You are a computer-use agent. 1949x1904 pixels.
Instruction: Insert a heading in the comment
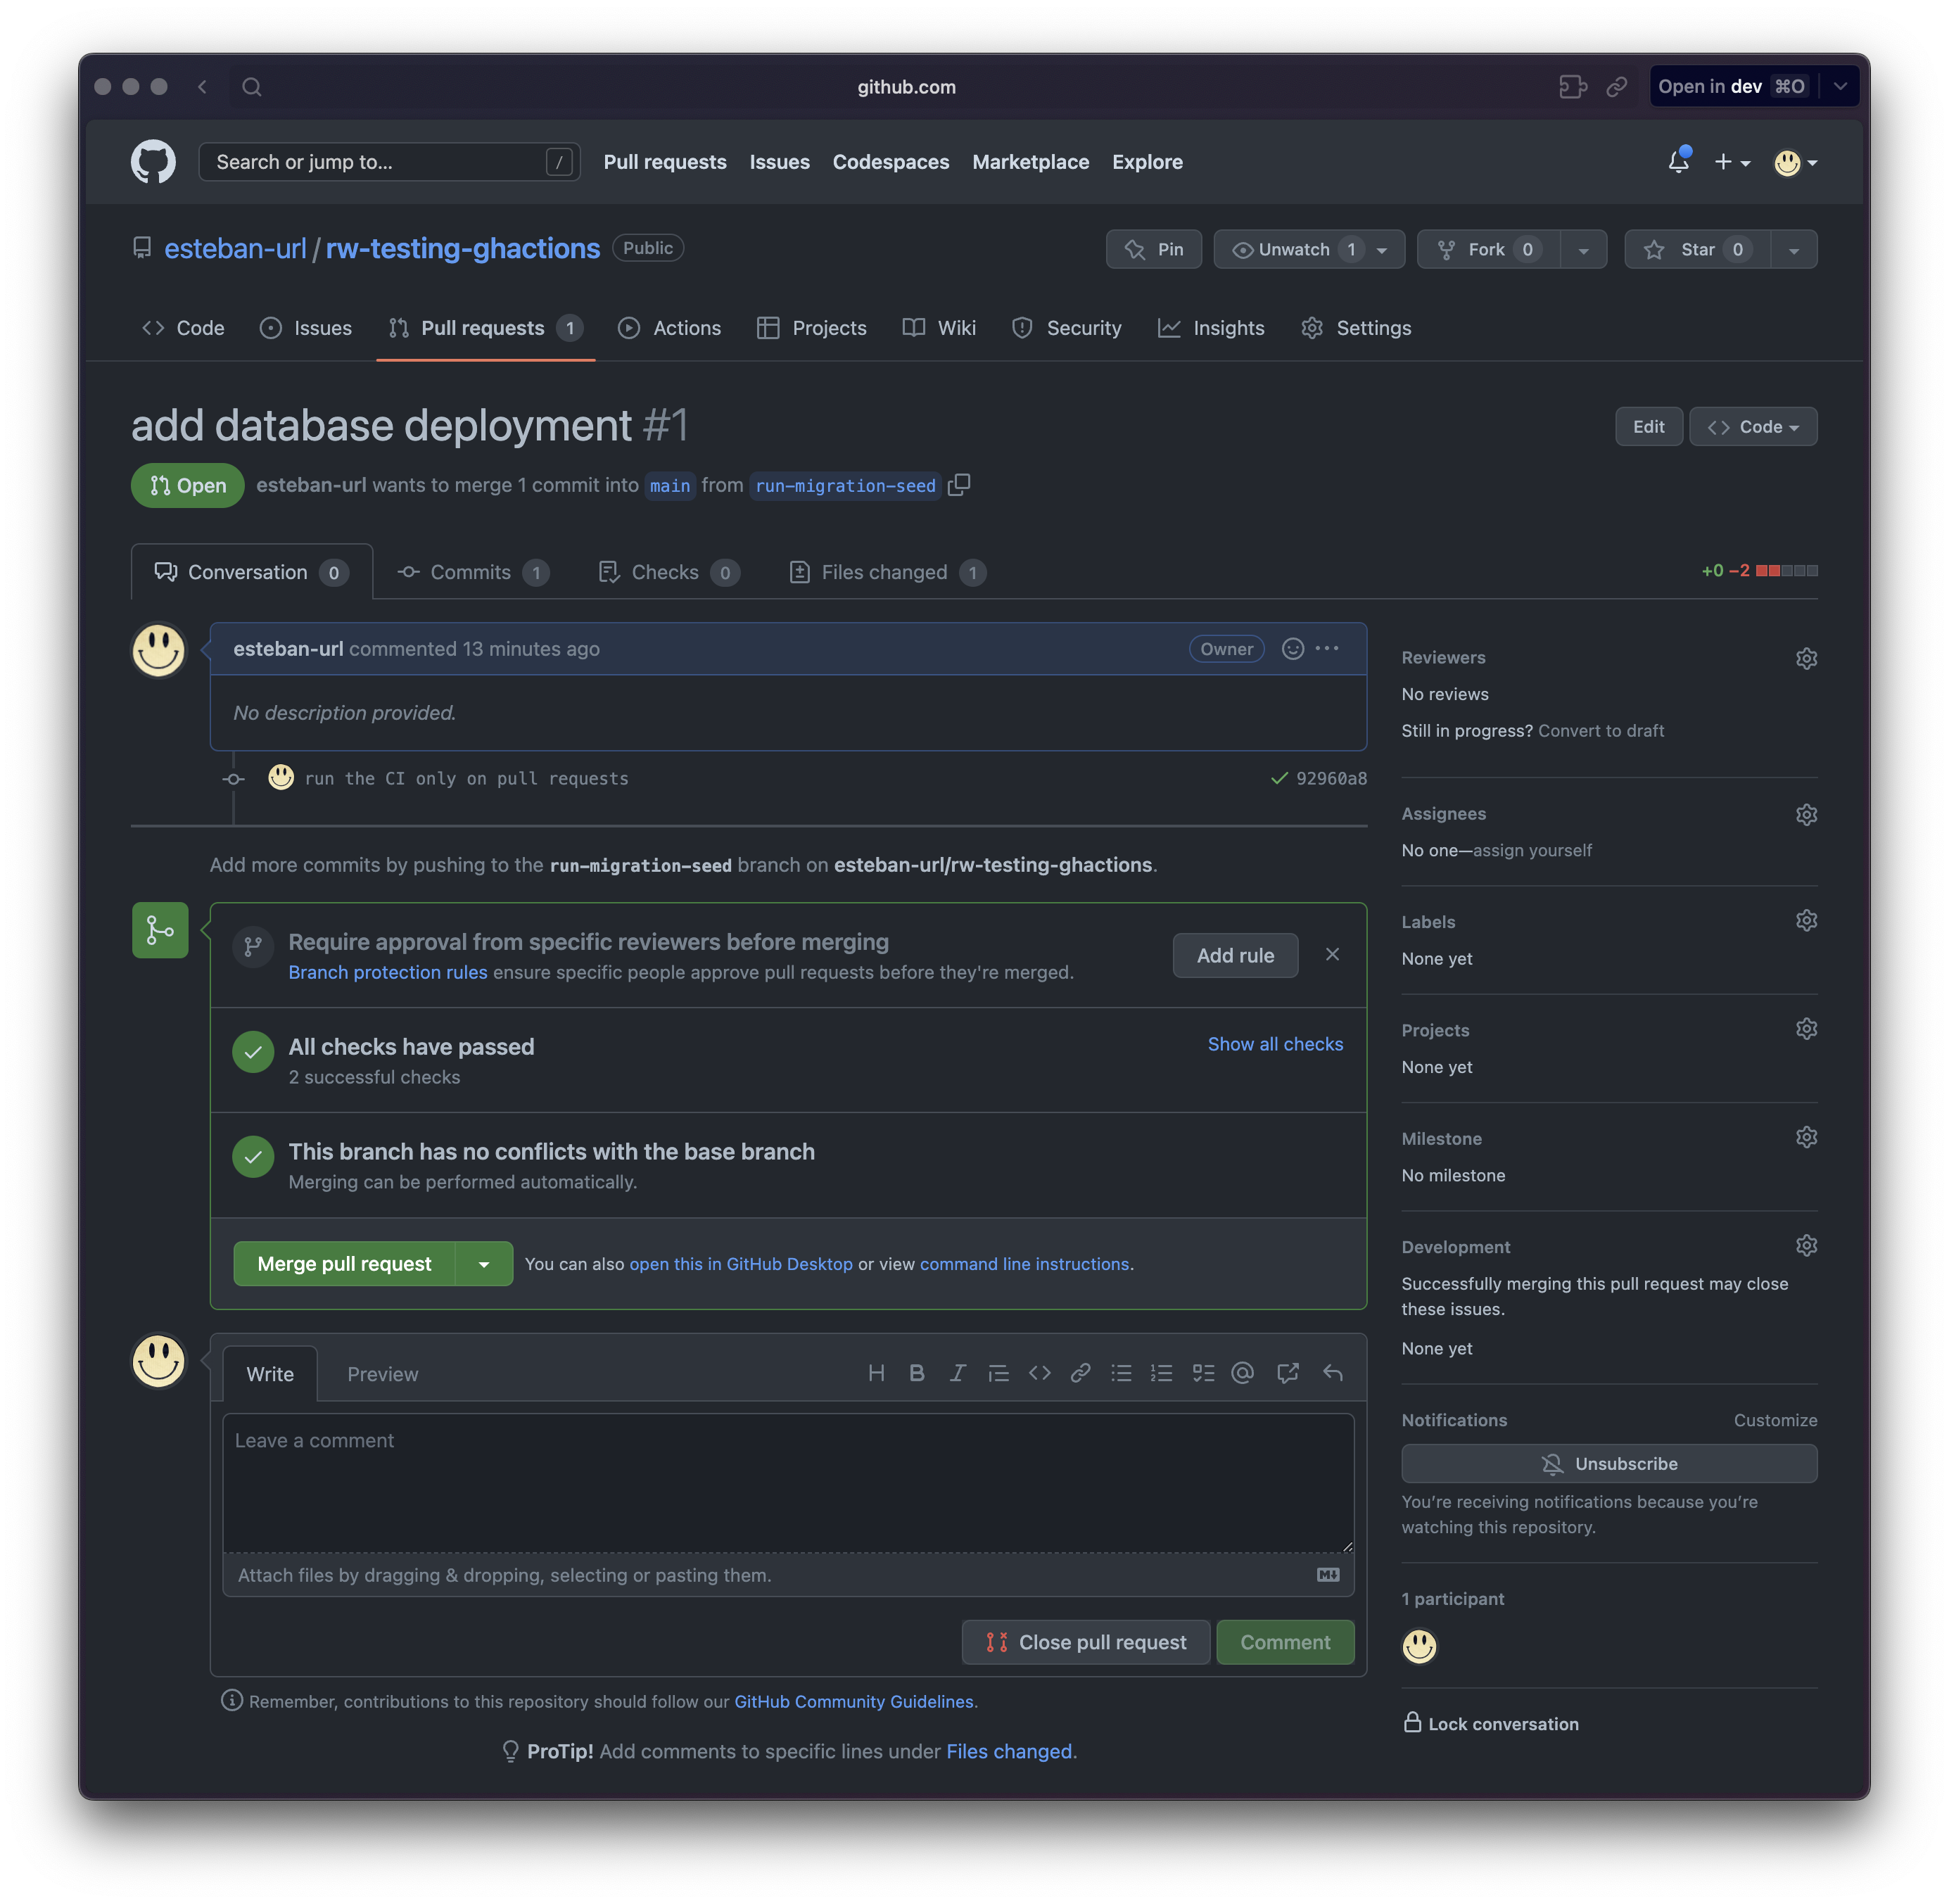click(876, 1373)
